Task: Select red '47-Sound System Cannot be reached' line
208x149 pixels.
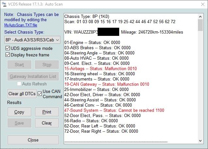Action: (114, 110)
